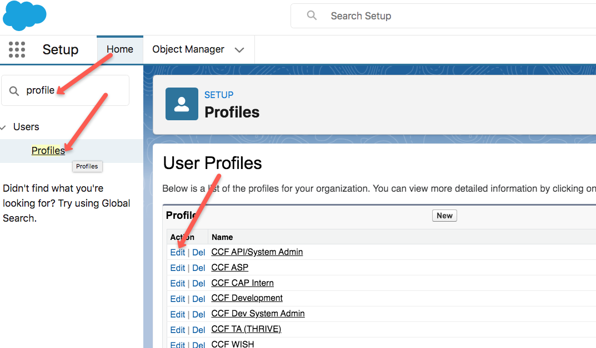Open the CCF Development profile
The width and height of the screenshot is (596, 348).
pyautogui.click(x=247, y=299)
